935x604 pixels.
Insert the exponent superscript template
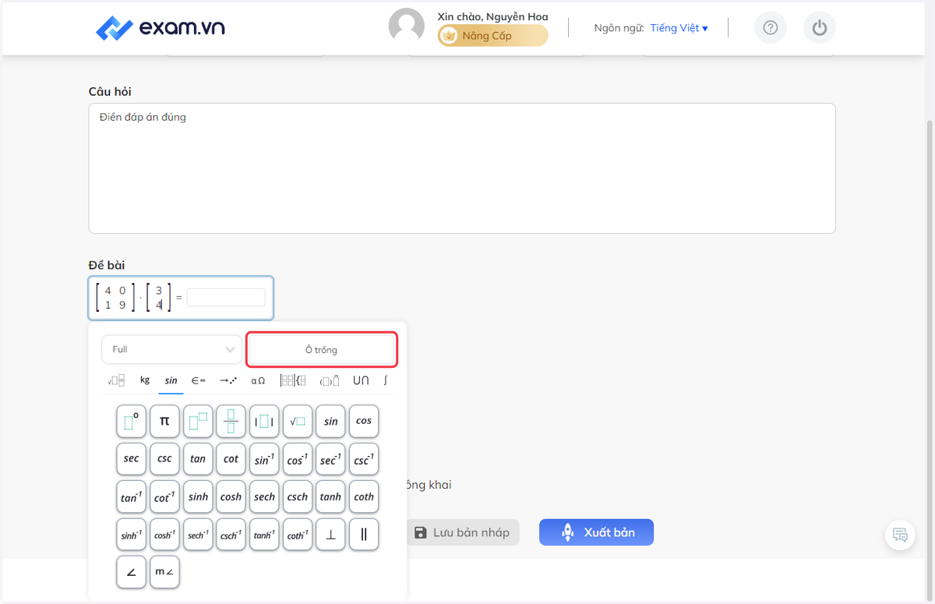coord(198,421)
